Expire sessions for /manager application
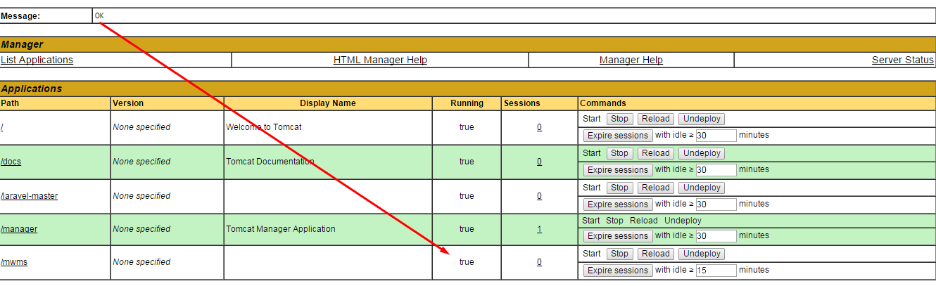 point(617,236)
